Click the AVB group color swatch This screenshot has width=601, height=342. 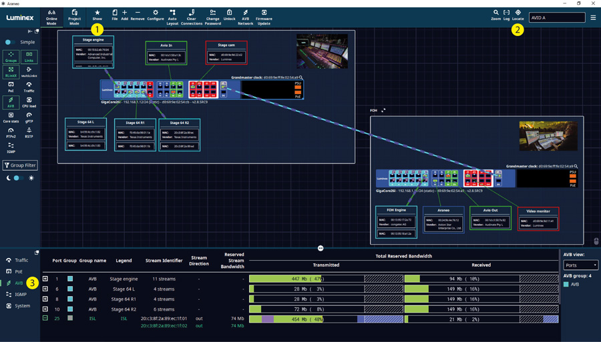pyautogui.click(x=566, y=284)
